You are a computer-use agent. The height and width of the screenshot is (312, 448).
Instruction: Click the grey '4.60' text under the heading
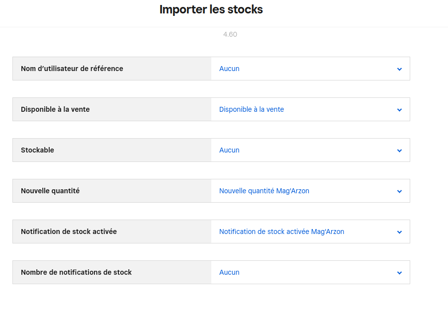pyautogui.click(x=230, y=35)
